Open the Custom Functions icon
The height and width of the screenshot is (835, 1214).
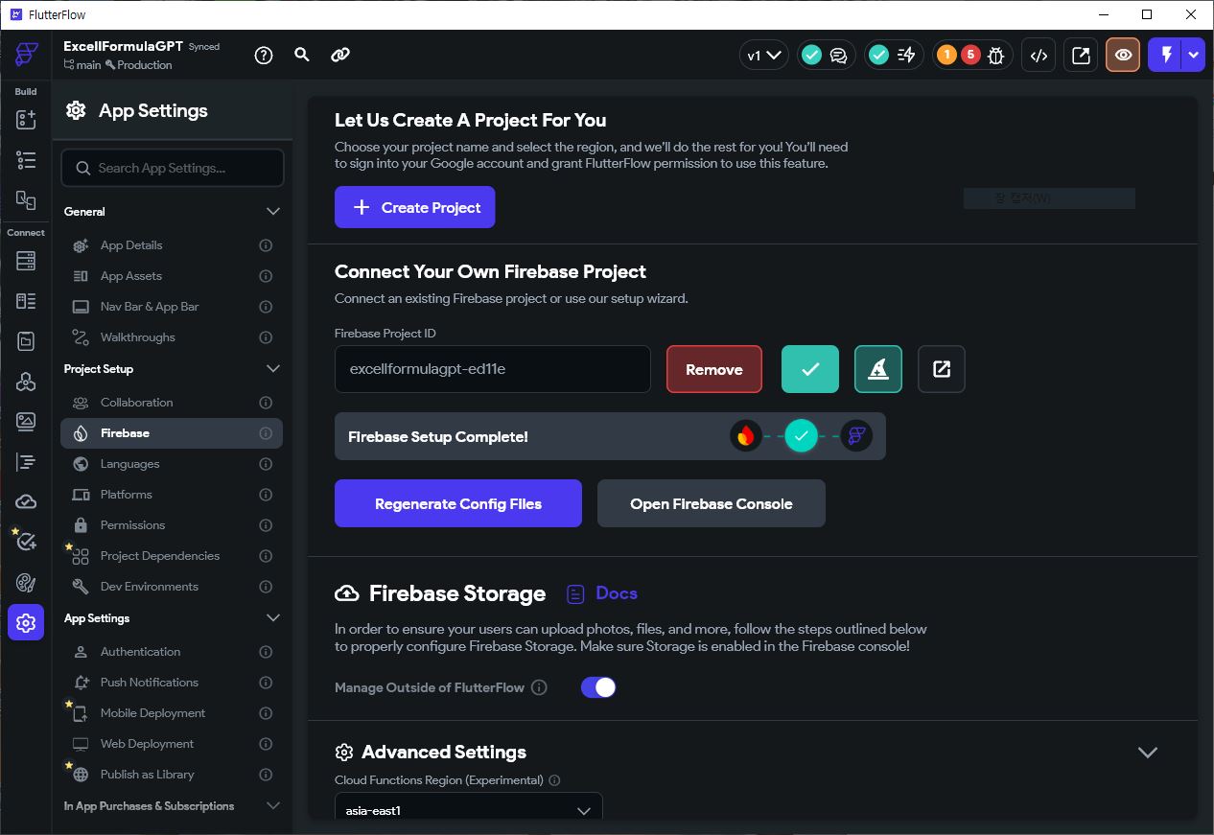coord(26,462)
